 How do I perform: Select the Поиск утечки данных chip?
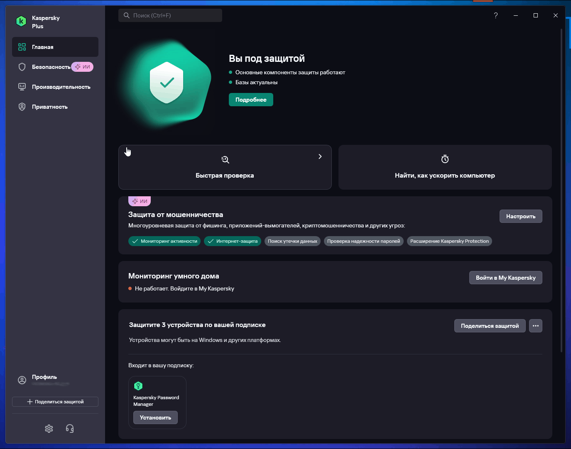[x=292, y=241]
